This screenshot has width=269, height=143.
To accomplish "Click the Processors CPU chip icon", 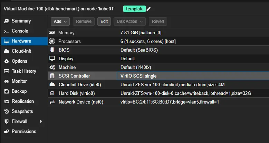I will [x=52, y=41].
